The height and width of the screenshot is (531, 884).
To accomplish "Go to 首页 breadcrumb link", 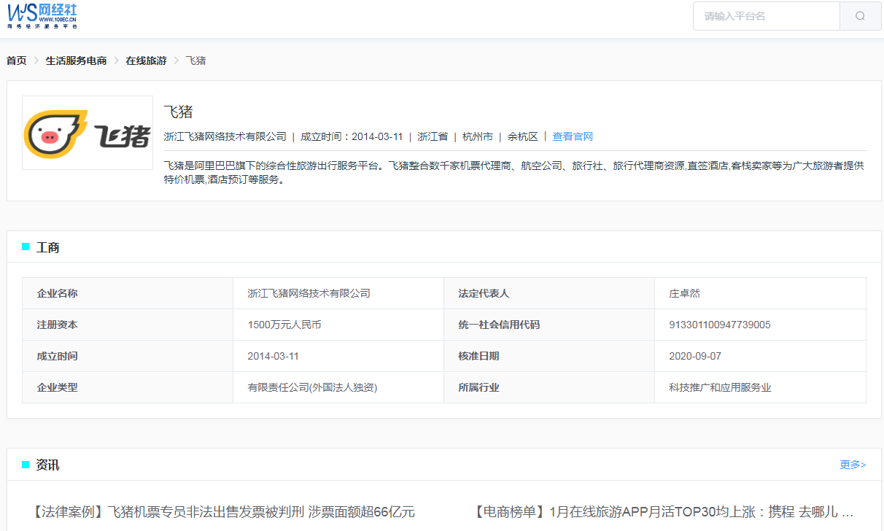I will (17, 61).
